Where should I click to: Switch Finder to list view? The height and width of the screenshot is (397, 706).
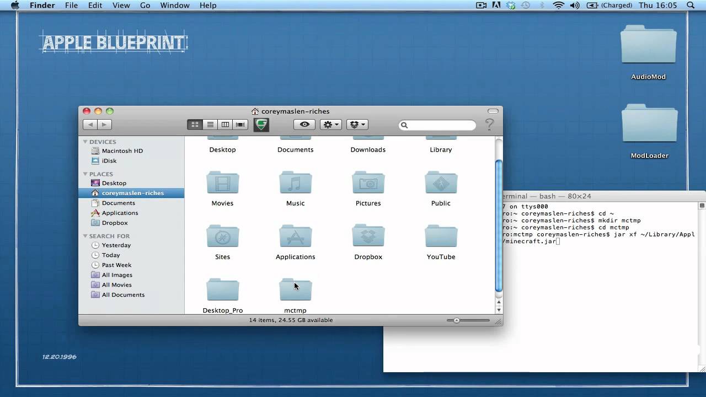pos(210,125)
